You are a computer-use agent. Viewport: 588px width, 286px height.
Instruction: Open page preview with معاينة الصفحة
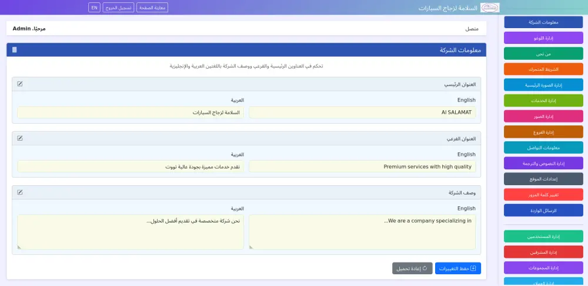(x=152, y=8)
